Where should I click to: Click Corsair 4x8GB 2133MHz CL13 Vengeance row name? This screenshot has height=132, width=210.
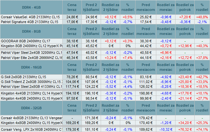coord(31,118)
